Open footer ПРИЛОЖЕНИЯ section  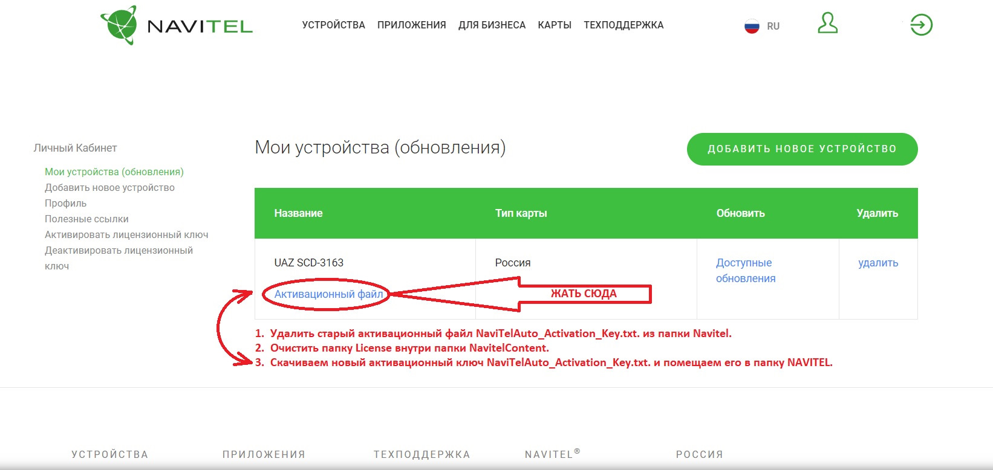(x=264, y=454)
